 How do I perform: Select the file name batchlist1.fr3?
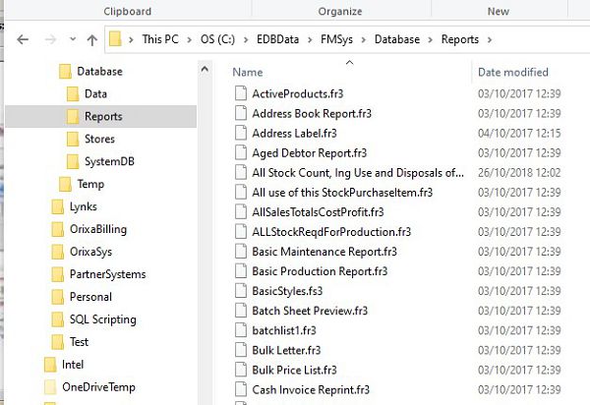click(x=284, y=330)
